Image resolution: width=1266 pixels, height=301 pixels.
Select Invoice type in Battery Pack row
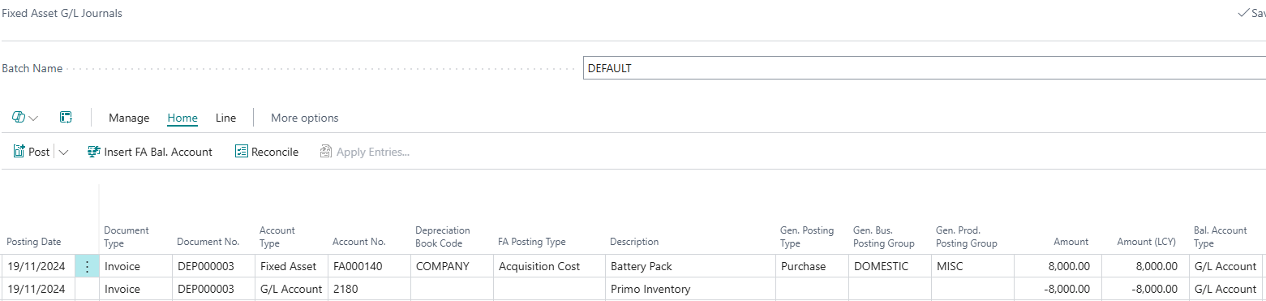coord(135,266)
